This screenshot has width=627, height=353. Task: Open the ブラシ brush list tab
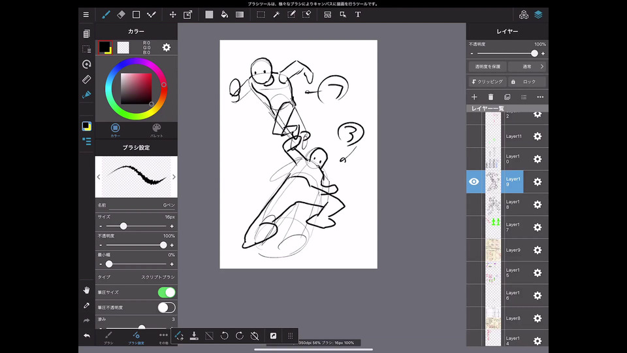[108, 337]
